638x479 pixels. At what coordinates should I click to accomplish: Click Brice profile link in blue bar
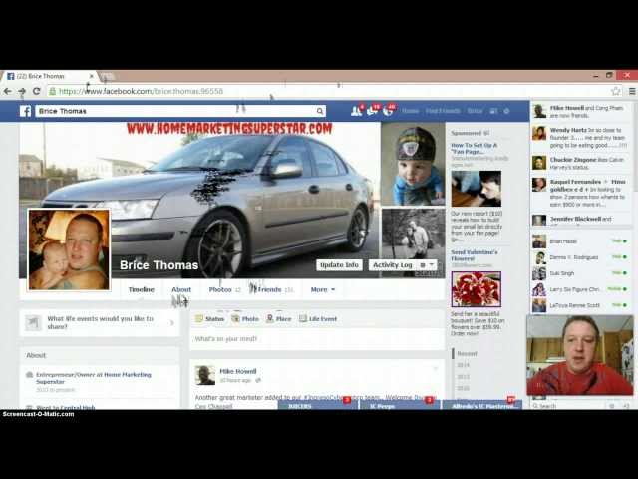point(475,111)
